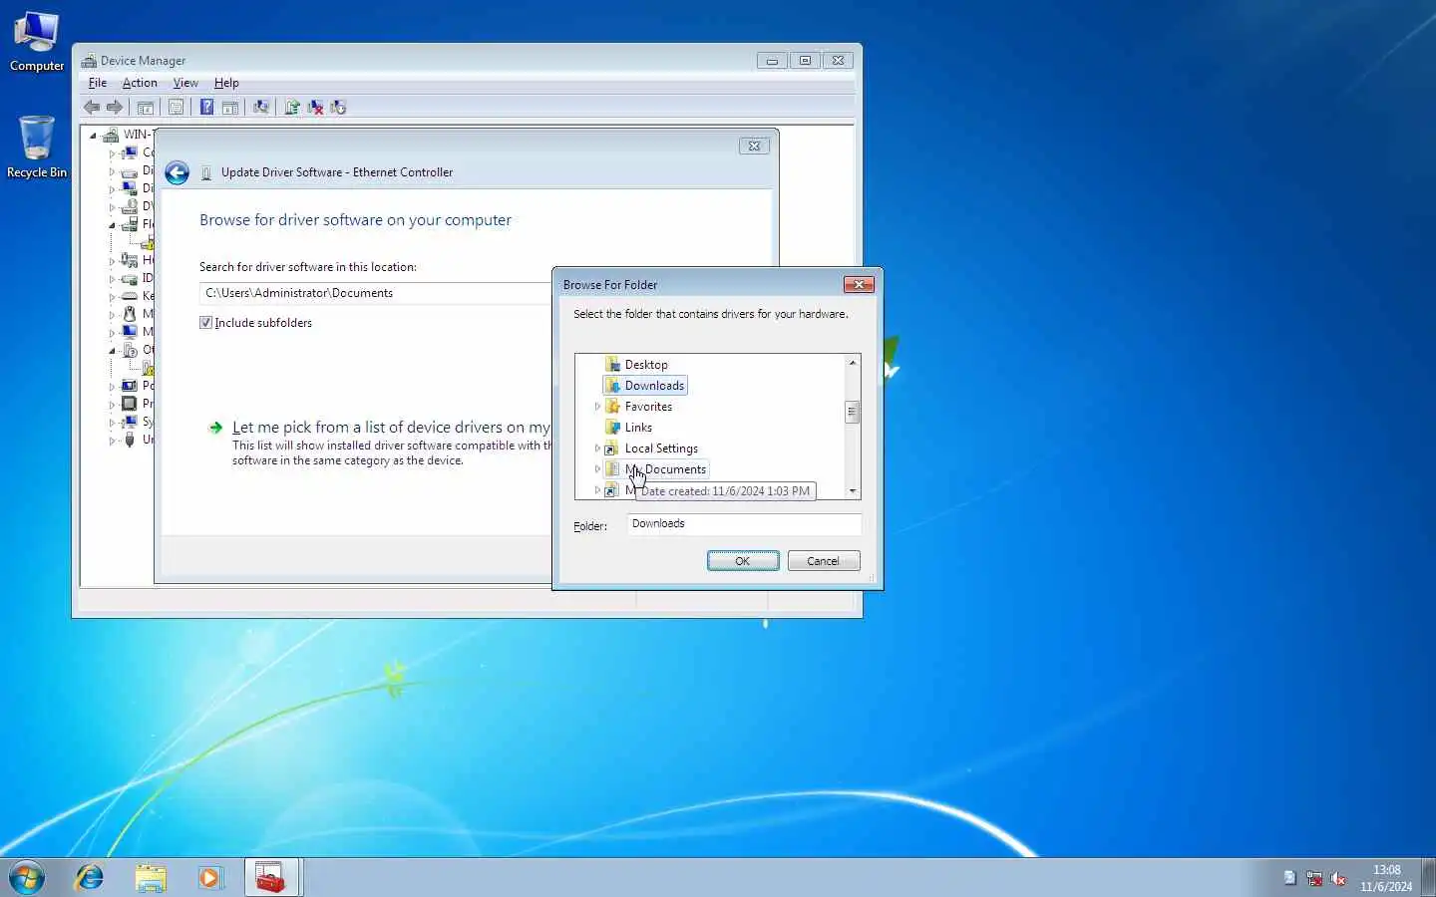Image resolution: width=1436 pixels, height=897 pixels.
Task: Open the View menu
Action: pyautogui.click(x=185, y=83)
